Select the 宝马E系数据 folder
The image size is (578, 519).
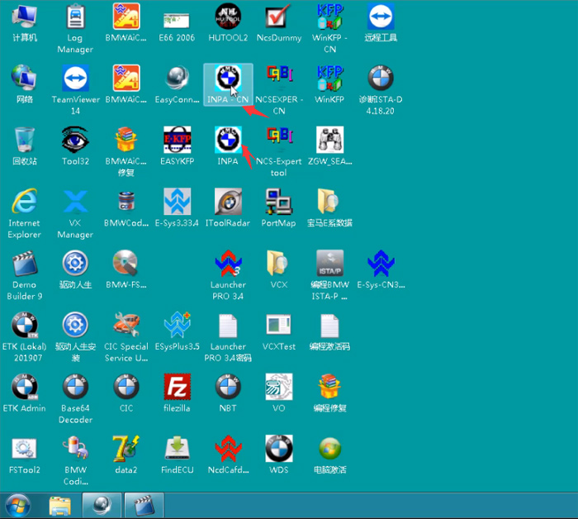330,207
